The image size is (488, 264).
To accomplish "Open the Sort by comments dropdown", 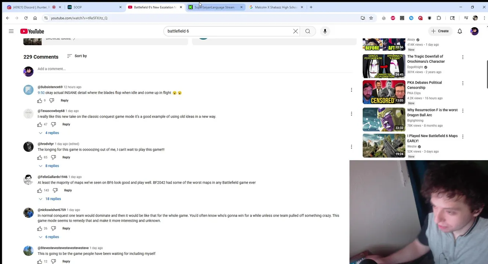I will [77, 56].
